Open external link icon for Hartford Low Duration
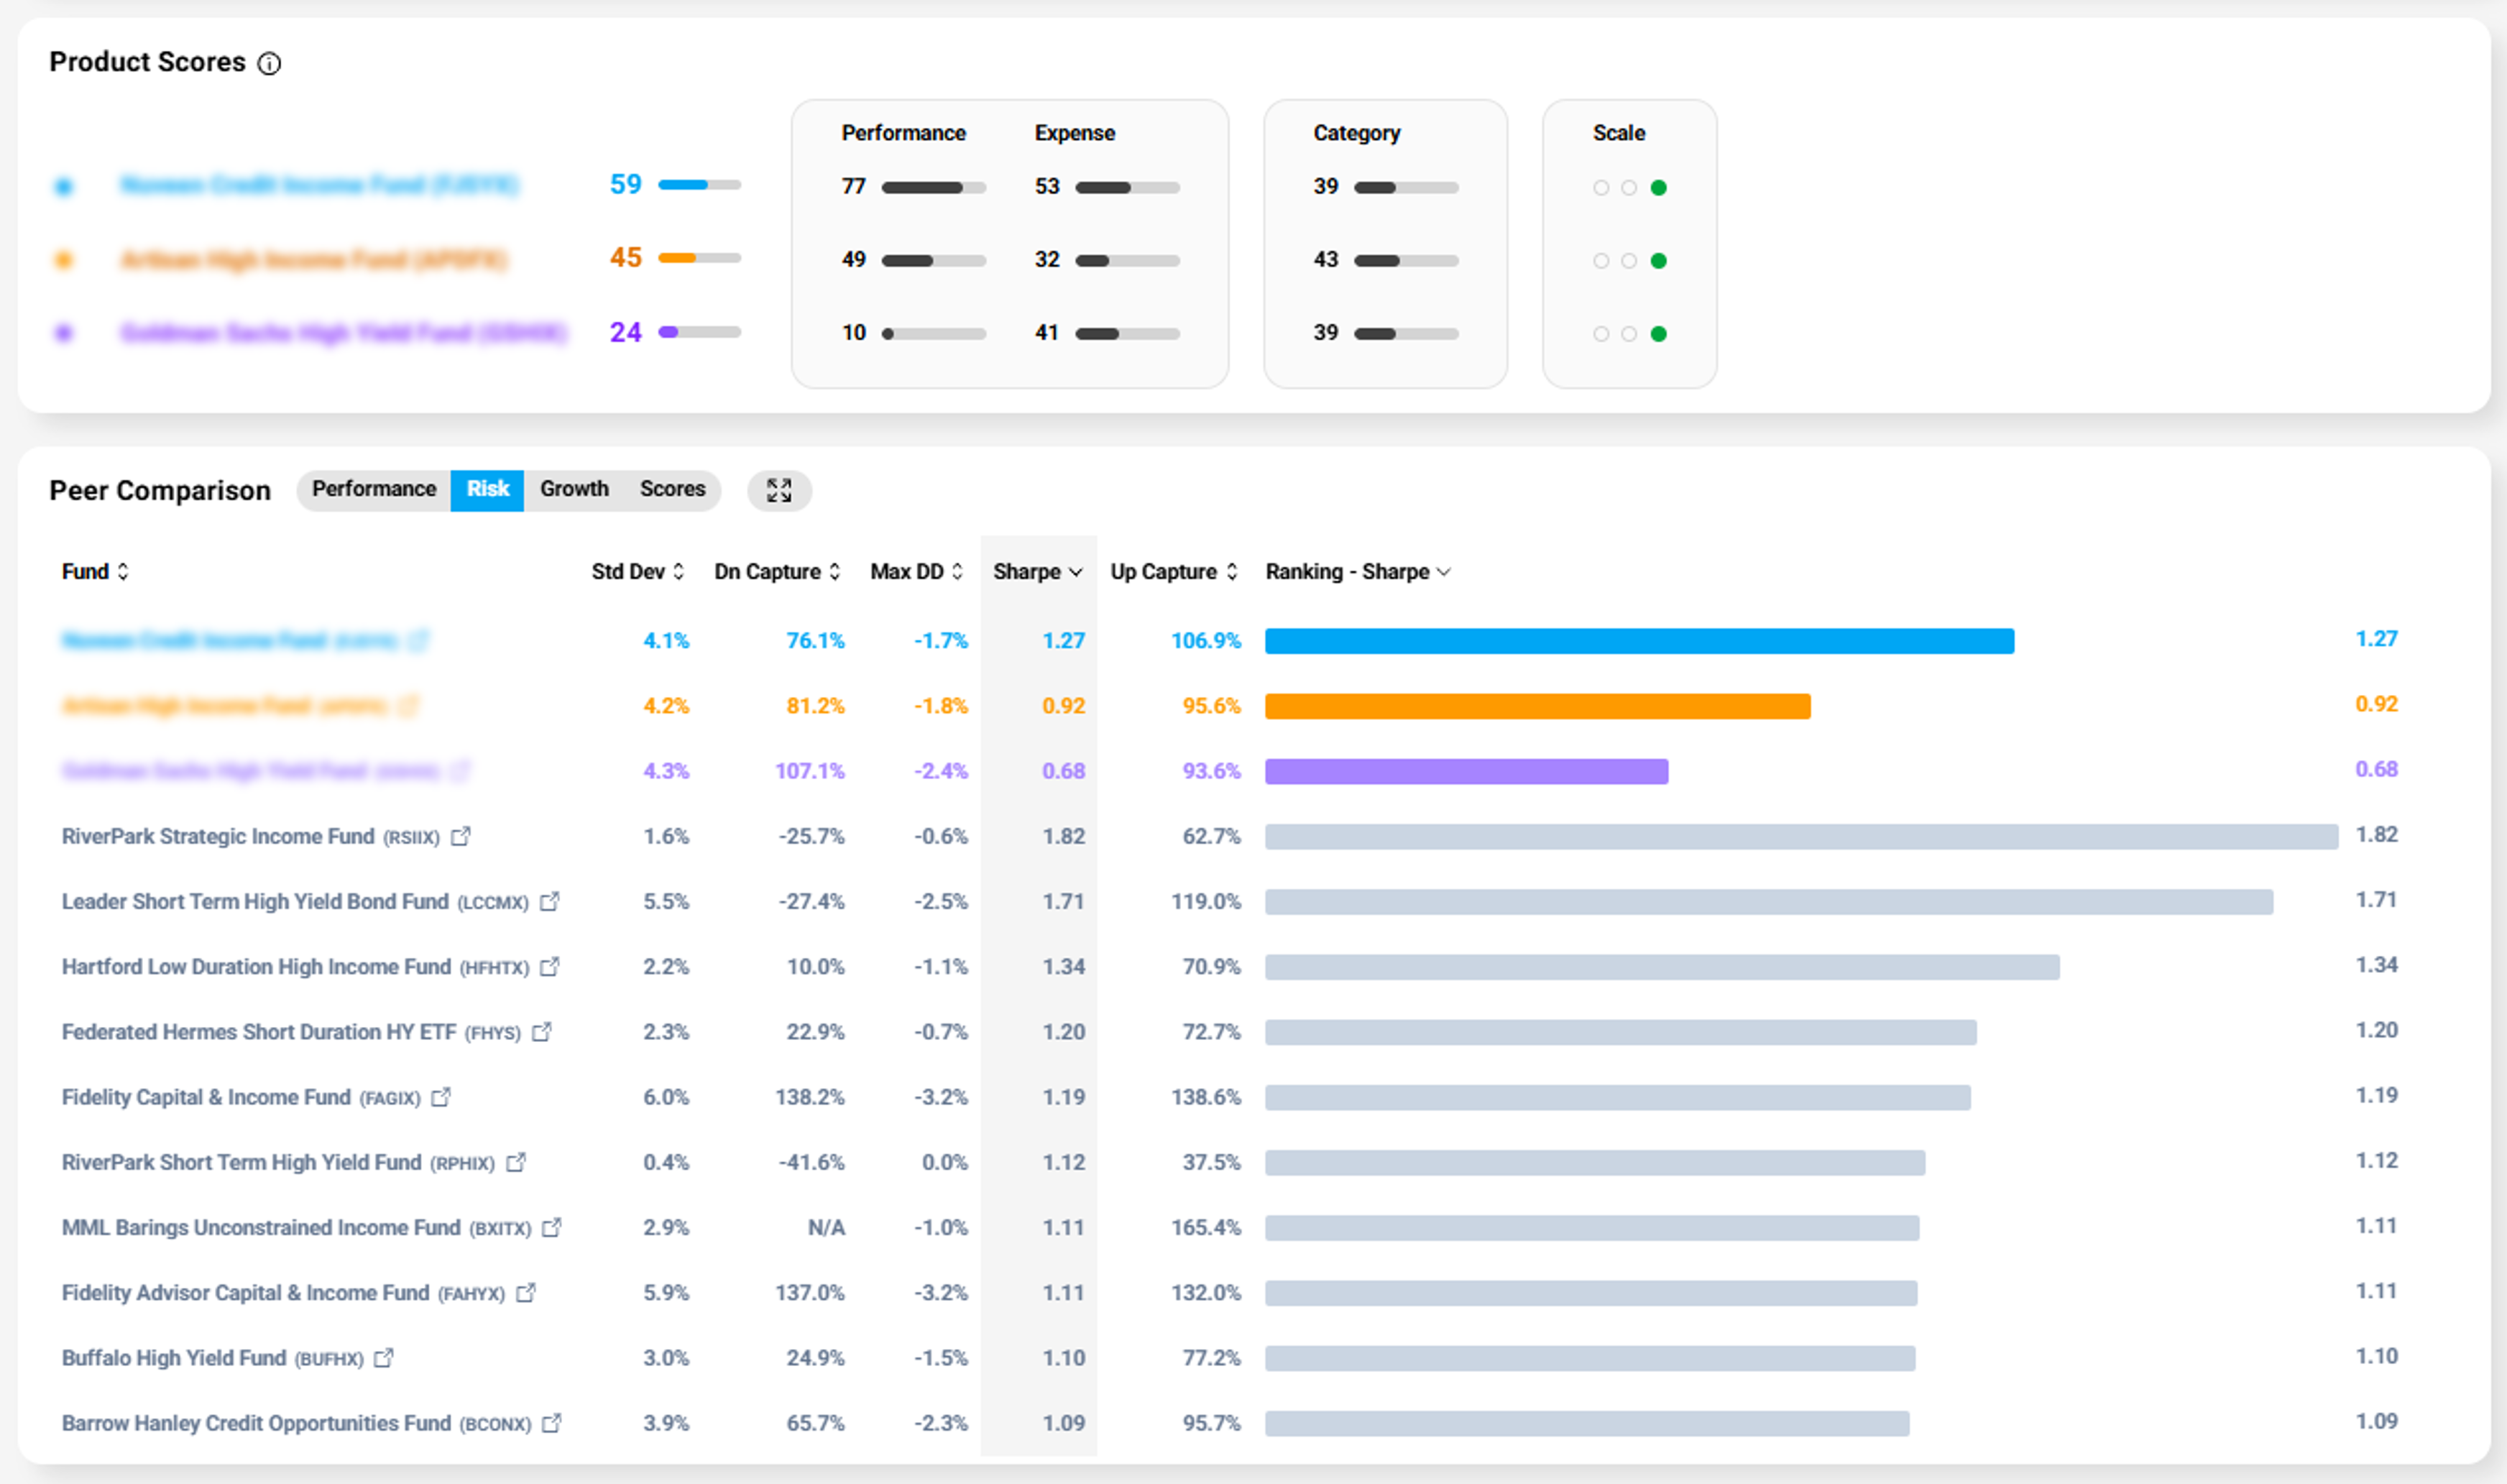 (x=549, y=967)
